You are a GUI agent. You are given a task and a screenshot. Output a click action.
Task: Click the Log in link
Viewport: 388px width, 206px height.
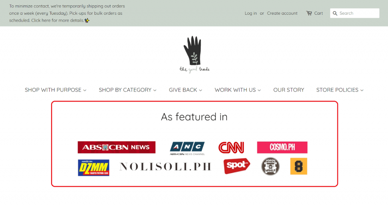click(x=251, y=13)
